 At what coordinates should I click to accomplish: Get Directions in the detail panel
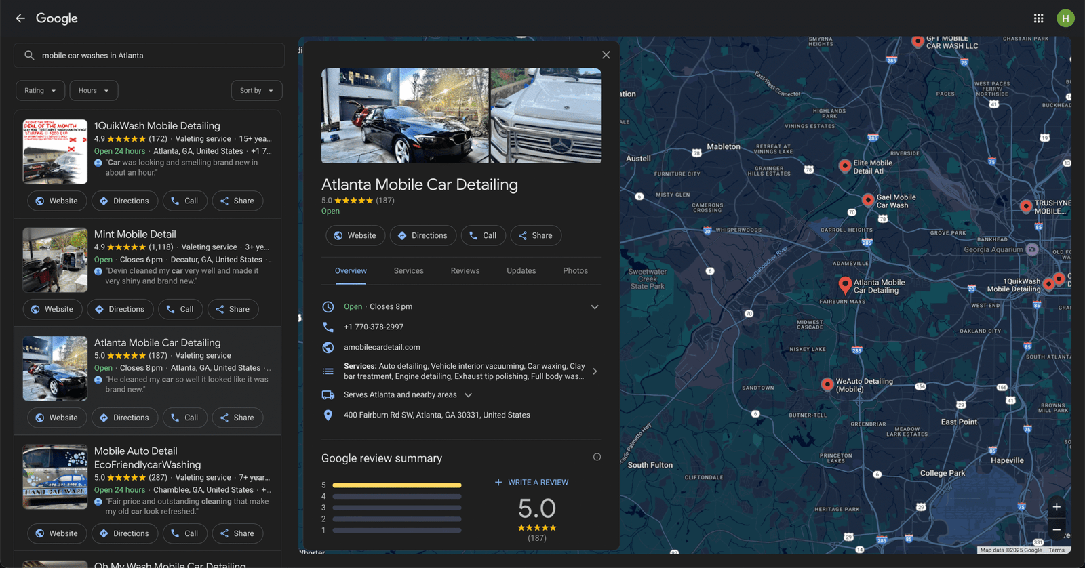coord(422,235)
